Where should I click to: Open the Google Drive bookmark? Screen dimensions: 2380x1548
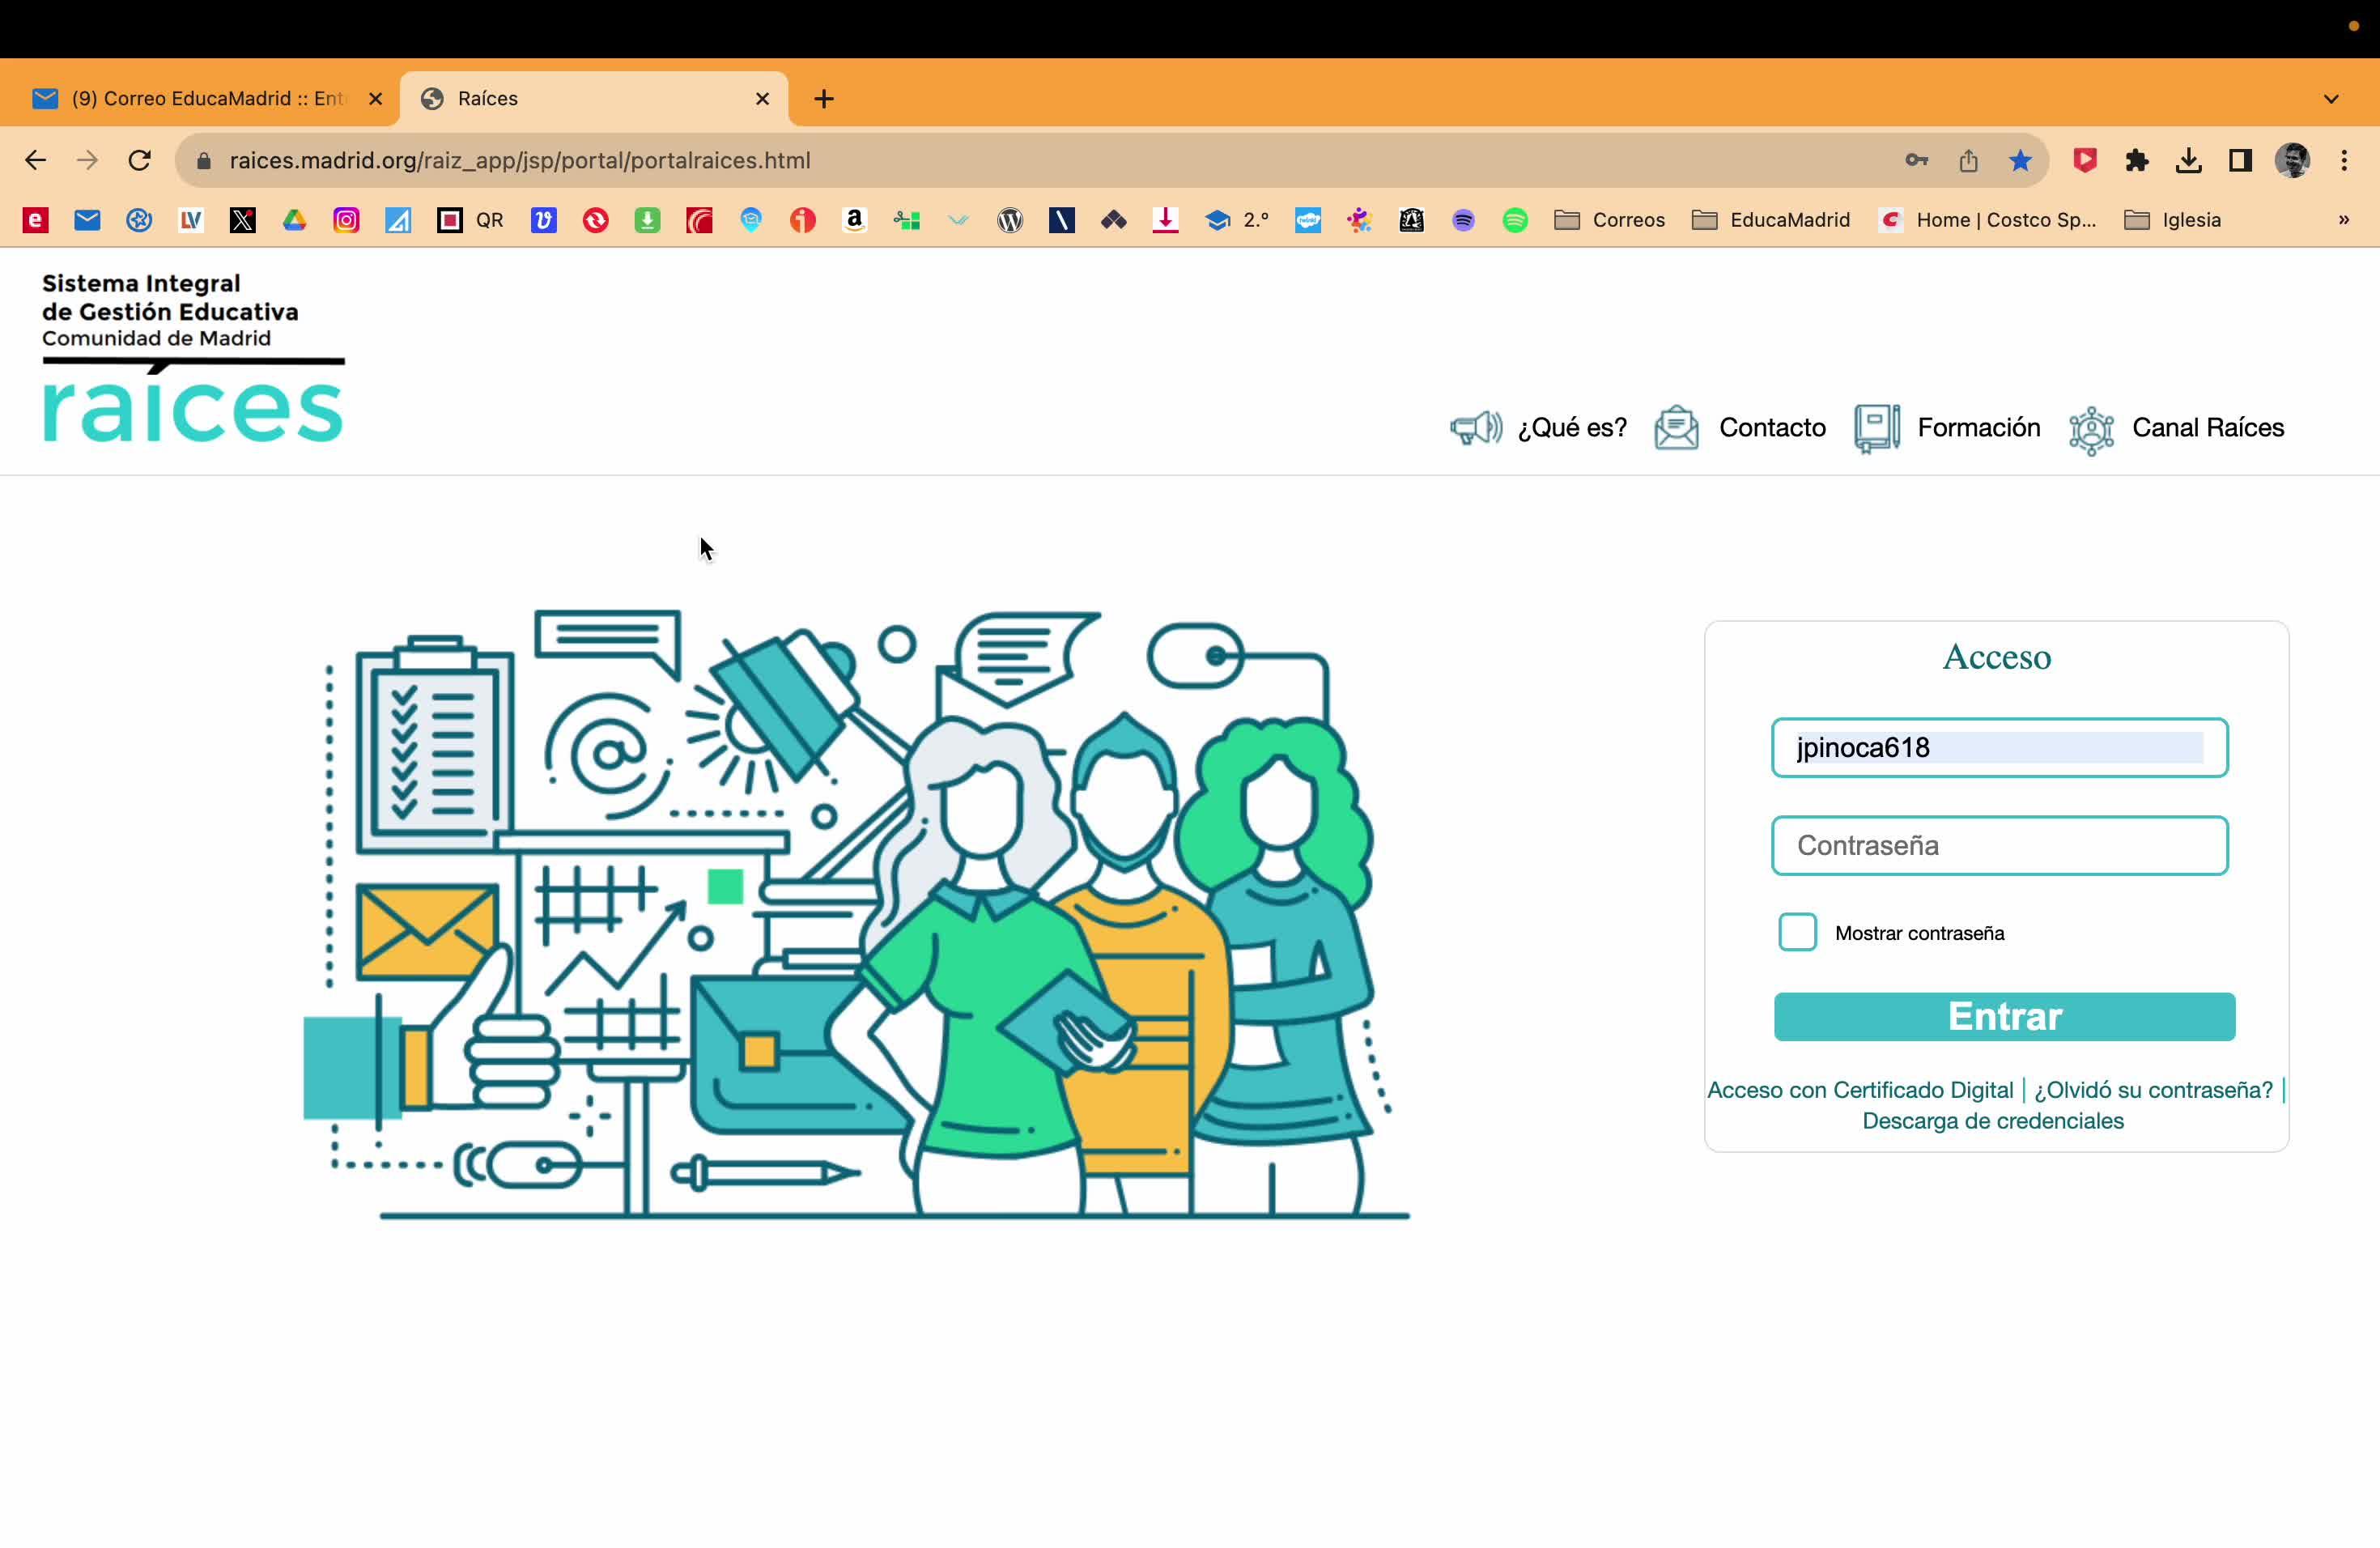coord(294,220)
